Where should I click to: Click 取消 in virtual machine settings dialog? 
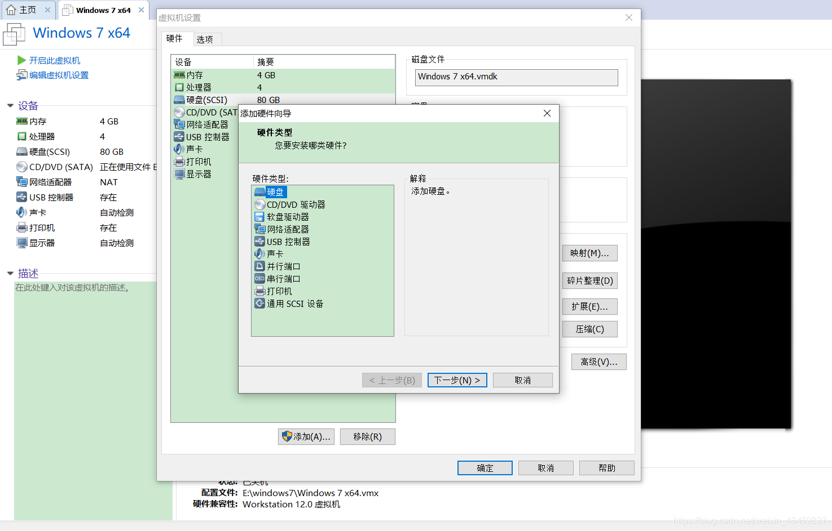pyautogui.click(x=546, y=468)
